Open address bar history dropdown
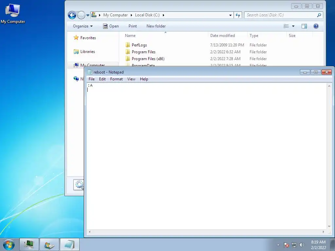 230,15
